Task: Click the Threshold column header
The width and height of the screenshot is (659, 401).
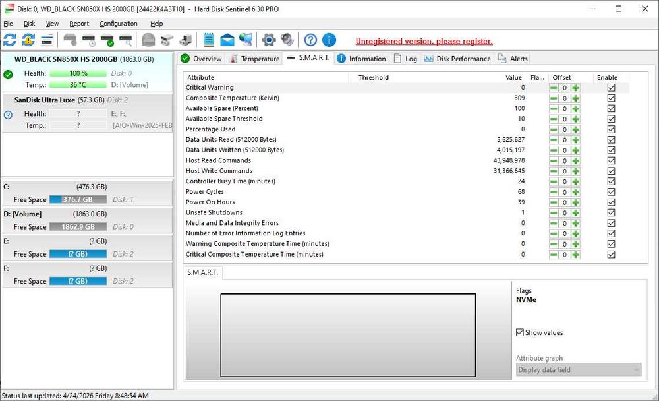Action: 370,77
